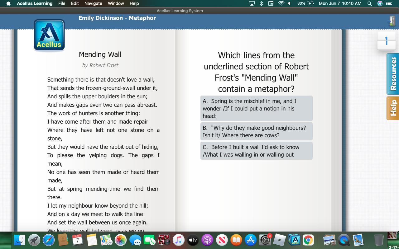Screen dimensions: 399x249
Task: Activate Siri from the menu bar
Action: [380, 3]
